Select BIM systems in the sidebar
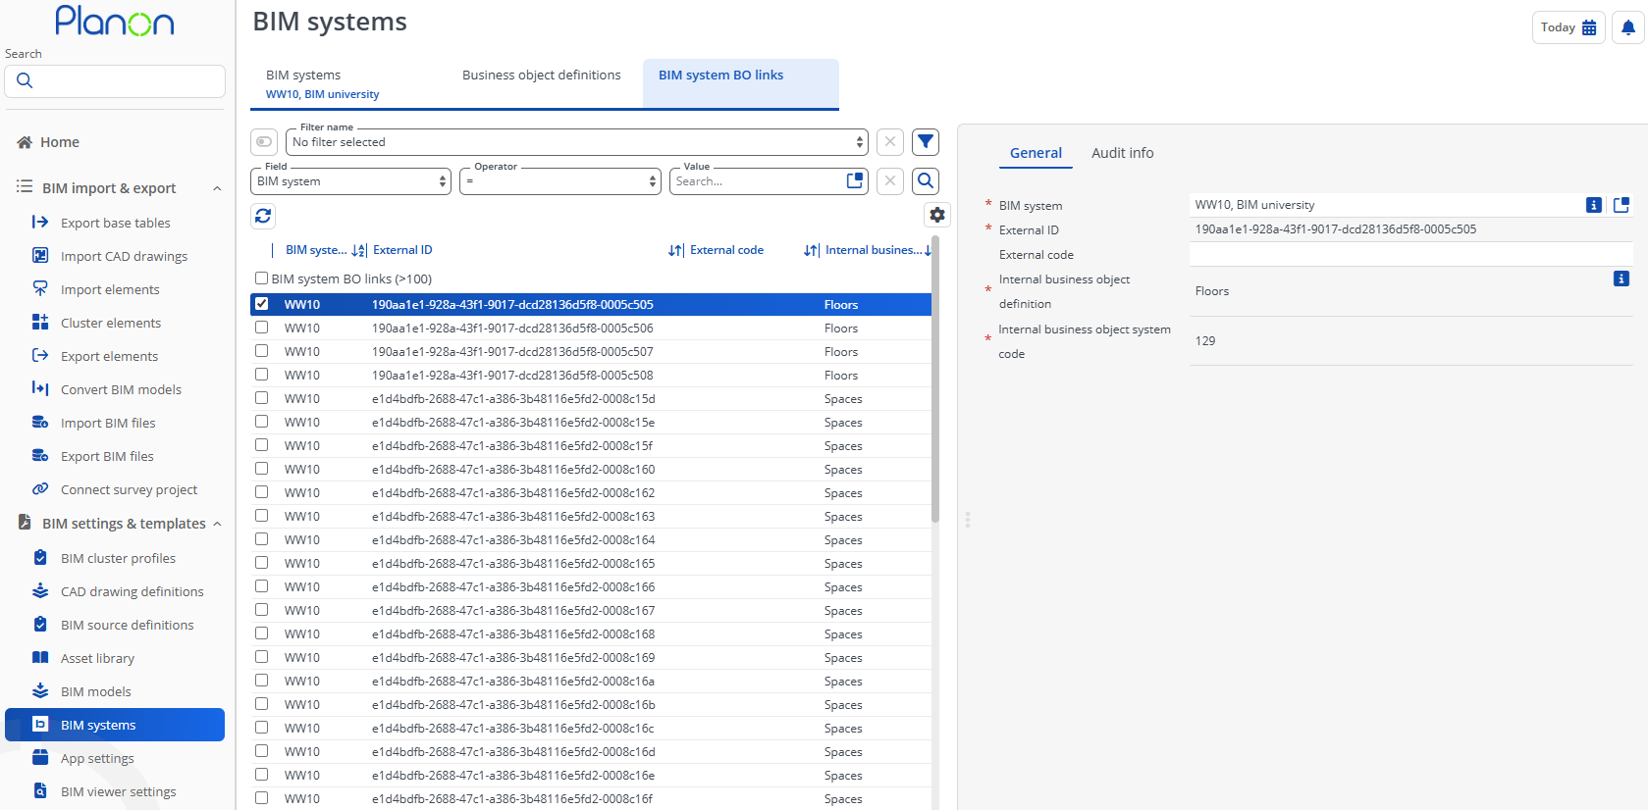Viewport: 1648px width, 810px height. (115, 725)
